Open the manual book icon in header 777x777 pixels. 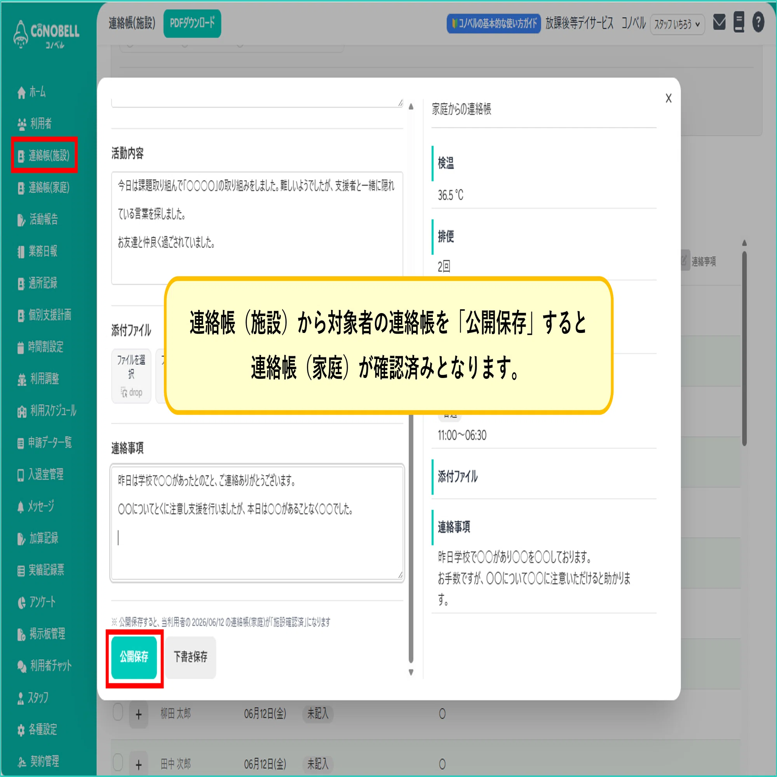[739, 22]
